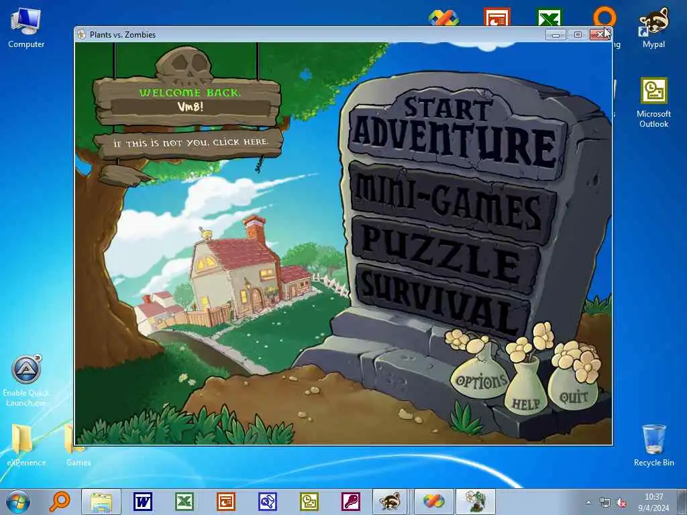Select the colorful X desktop icon behind the game
Image resolution: width=687 pixels, height=515 pixels.
click(x=443, y=18)
